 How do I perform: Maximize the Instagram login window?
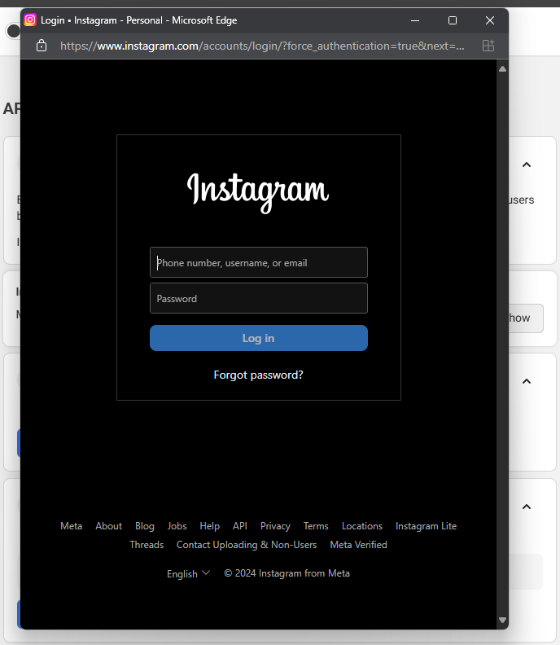pos(453,20)
